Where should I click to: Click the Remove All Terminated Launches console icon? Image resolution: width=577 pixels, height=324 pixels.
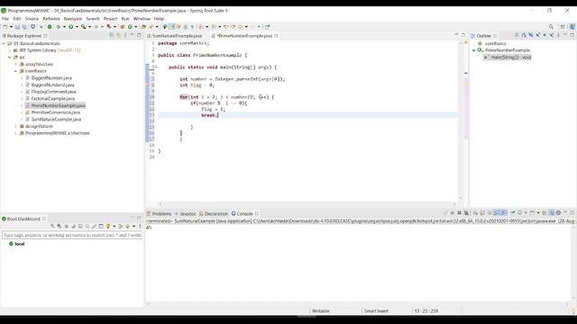pos(466,213)
